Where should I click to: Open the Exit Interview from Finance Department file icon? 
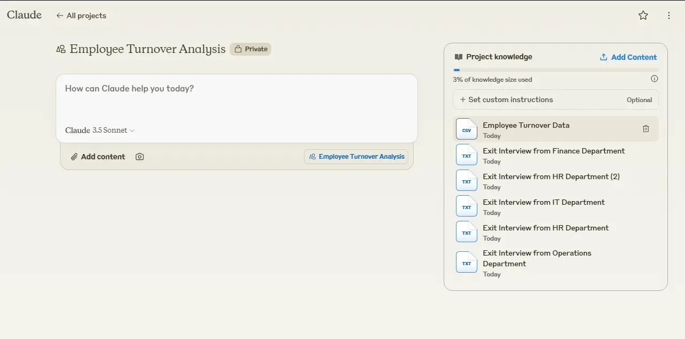click(467, 155)
